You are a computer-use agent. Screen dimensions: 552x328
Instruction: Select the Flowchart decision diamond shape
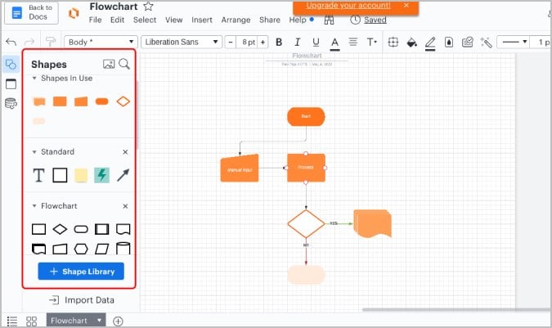(60, 229)
